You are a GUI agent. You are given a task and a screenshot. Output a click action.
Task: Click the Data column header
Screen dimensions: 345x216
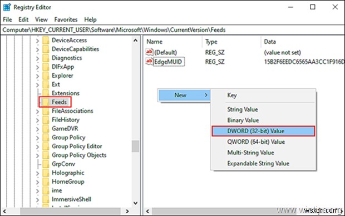tap(303, 42)
